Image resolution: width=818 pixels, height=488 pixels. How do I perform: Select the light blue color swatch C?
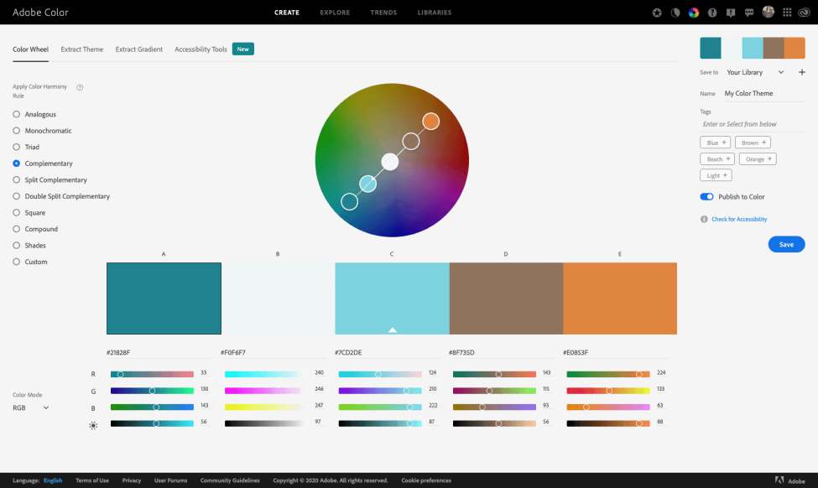392,299
